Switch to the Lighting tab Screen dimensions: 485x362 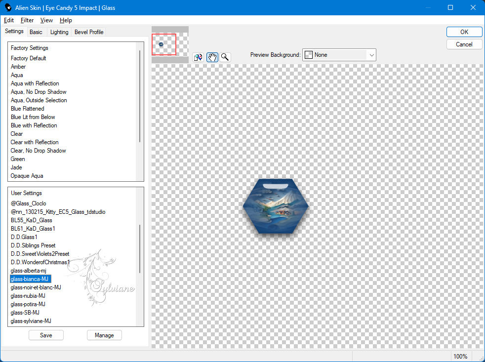(59, 32)
